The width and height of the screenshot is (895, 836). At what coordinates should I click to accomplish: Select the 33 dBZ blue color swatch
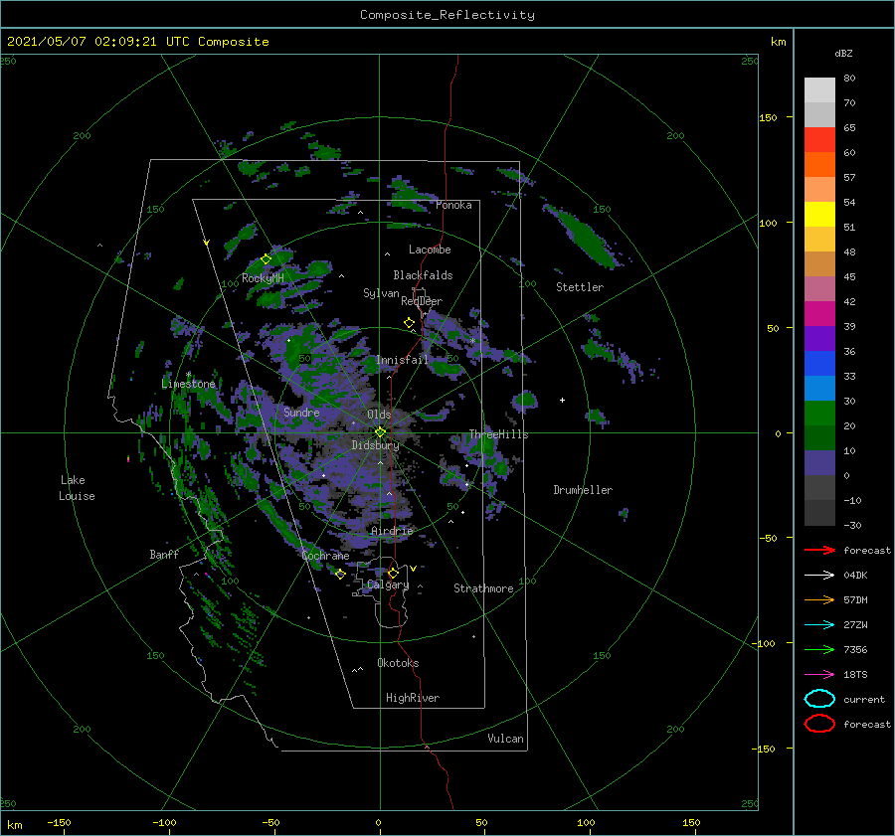pyautogui.click(x=819, y=388)
